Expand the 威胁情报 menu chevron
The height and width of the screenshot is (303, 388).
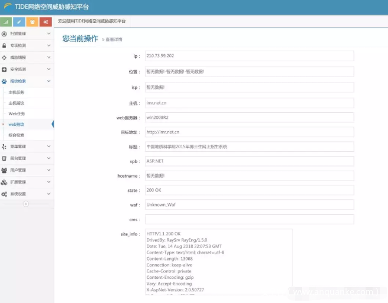pos(49,57)
